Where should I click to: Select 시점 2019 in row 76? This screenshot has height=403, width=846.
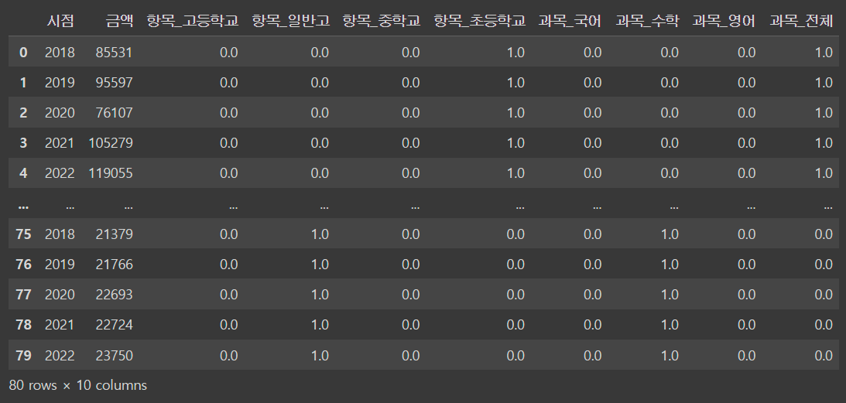pos(60,265)
